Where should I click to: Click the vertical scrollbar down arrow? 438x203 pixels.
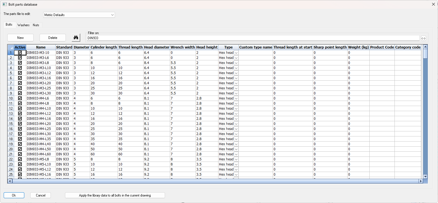click(425, 176)
